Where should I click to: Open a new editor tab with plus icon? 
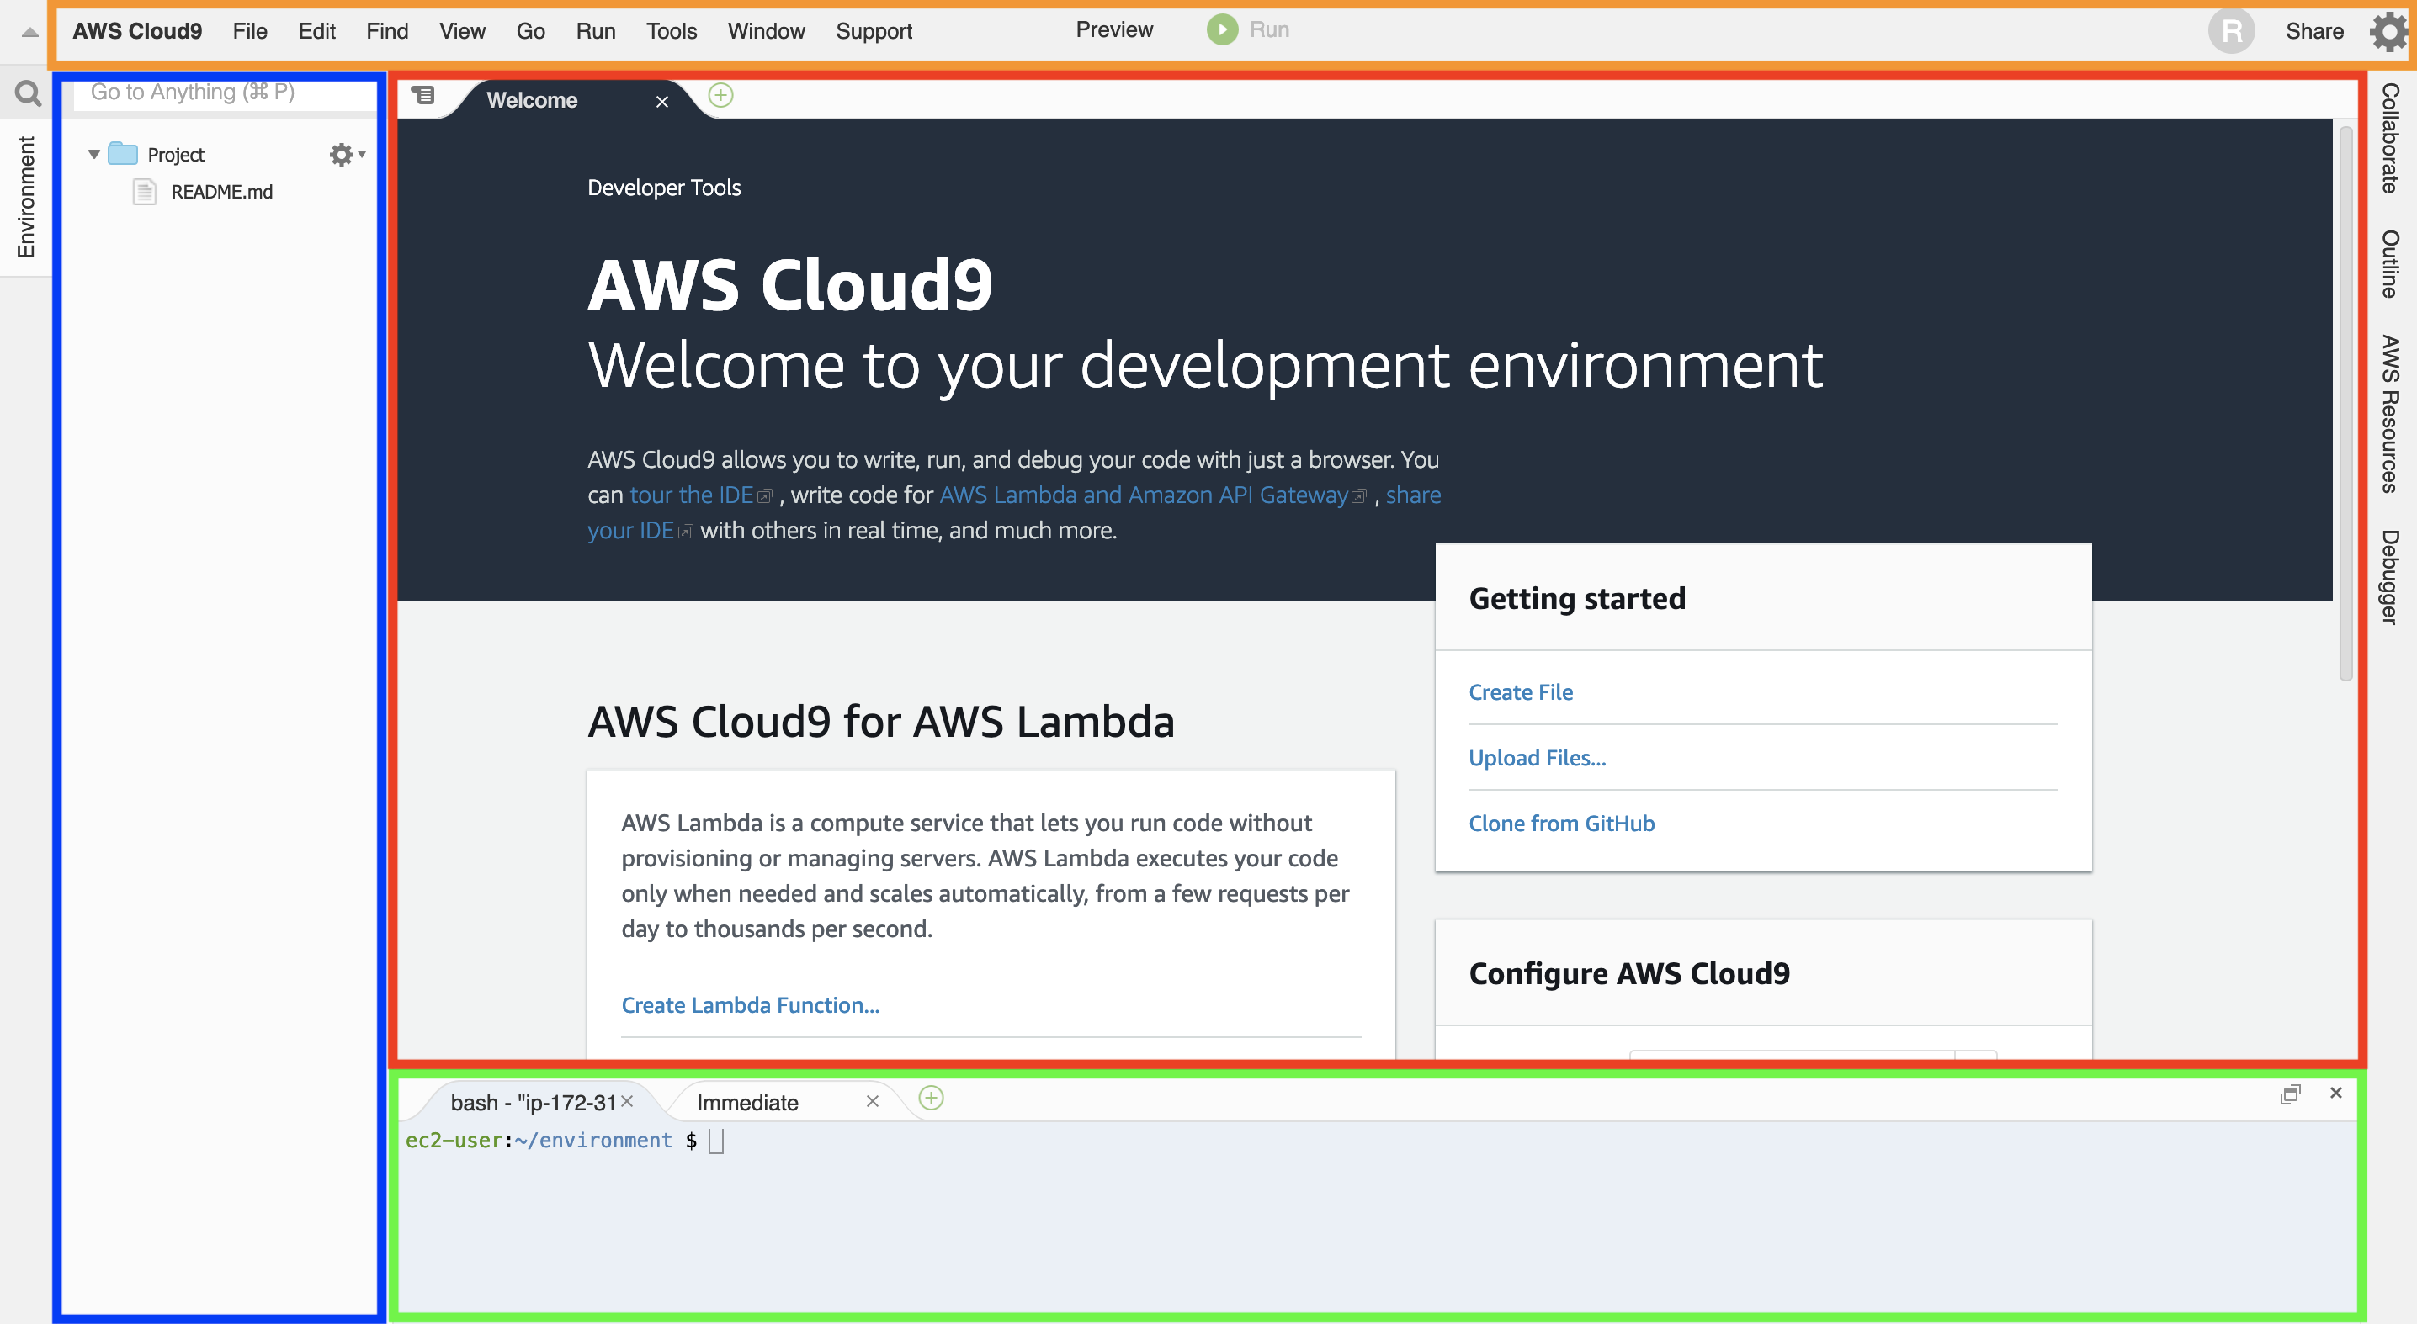(x=720, y=97)
